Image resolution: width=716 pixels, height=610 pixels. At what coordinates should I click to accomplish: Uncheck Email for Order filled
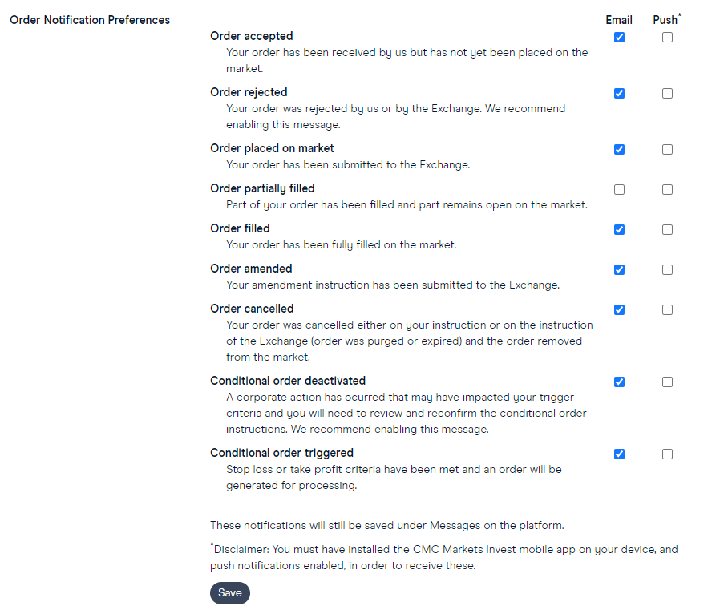tap(619, 229)
